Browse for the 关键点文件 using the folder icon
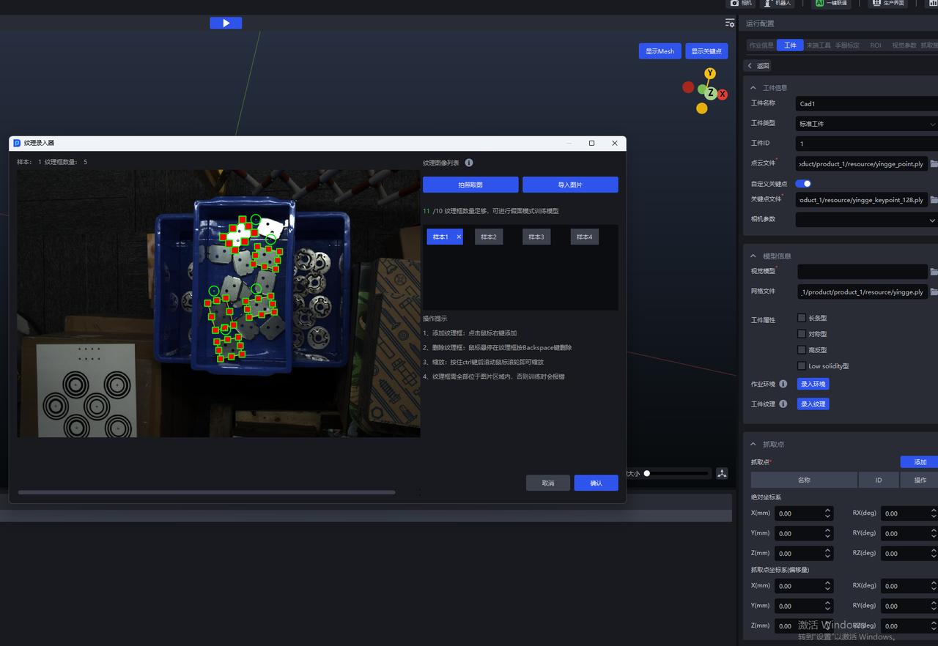This screenshot has width=938, height=646. click(x=934, y=200)
